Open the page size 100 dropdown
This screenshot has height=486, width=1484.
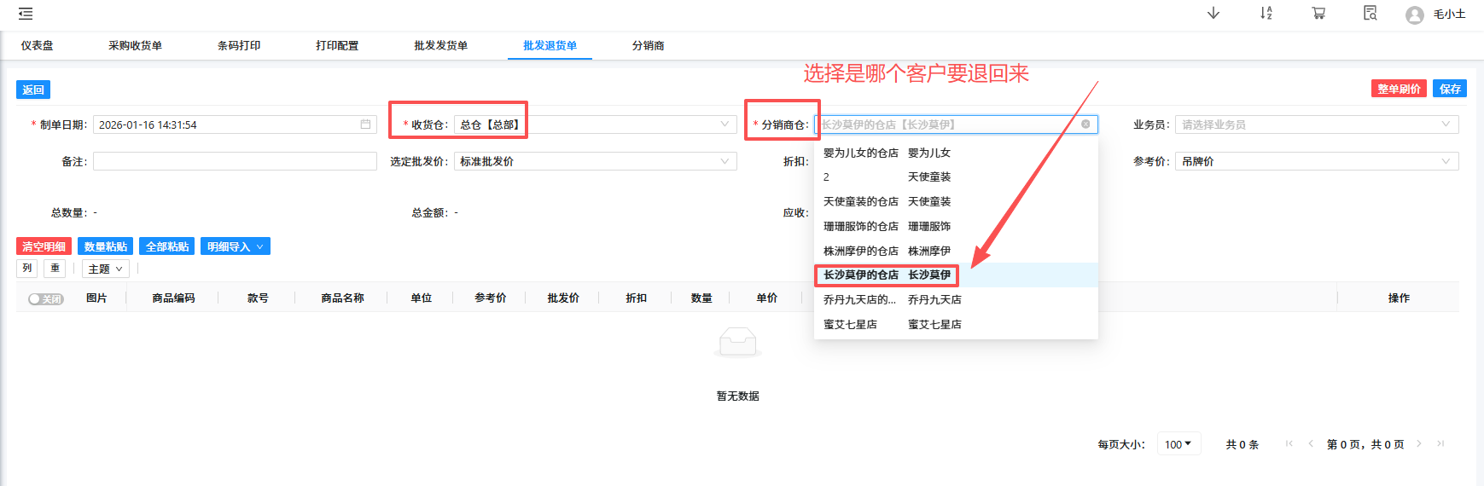pyautogui.click(x=1178, y=444)
